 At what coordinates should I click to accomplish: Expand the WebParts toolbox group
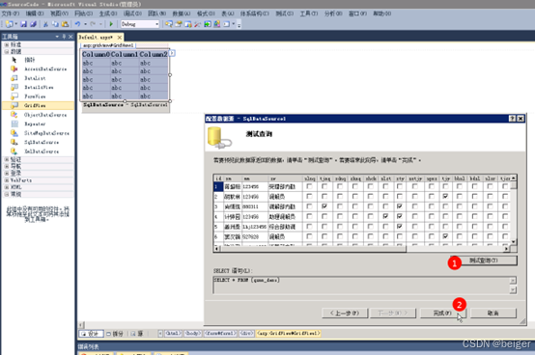click(x=7, y=180)
